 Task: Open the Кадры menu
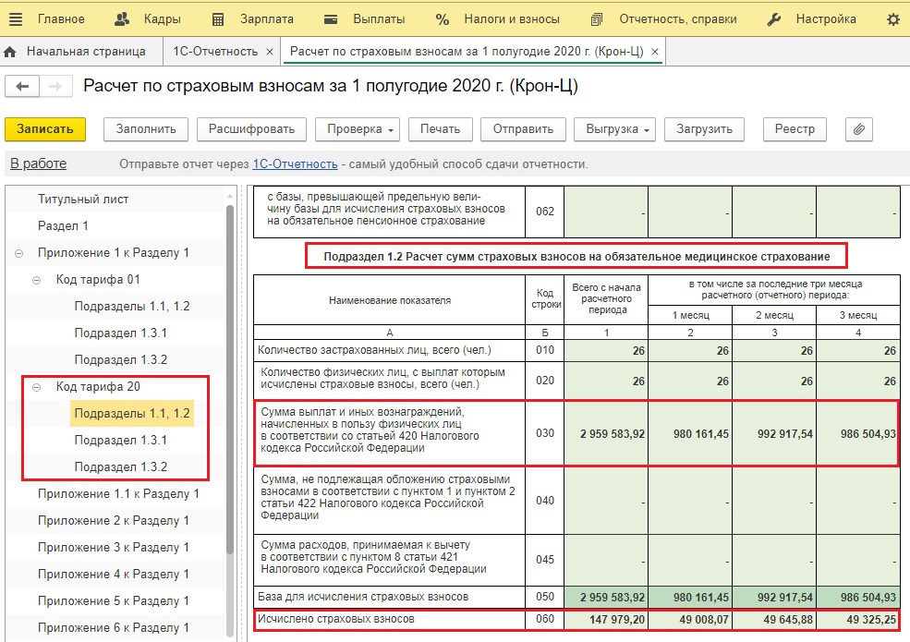tap(163, 19)
